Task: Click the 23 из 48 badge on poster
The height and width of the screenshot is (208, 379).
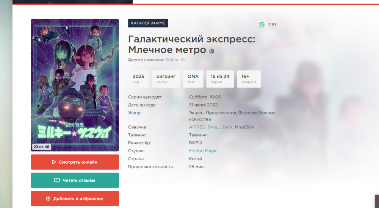Action: [x=41, y=147]
